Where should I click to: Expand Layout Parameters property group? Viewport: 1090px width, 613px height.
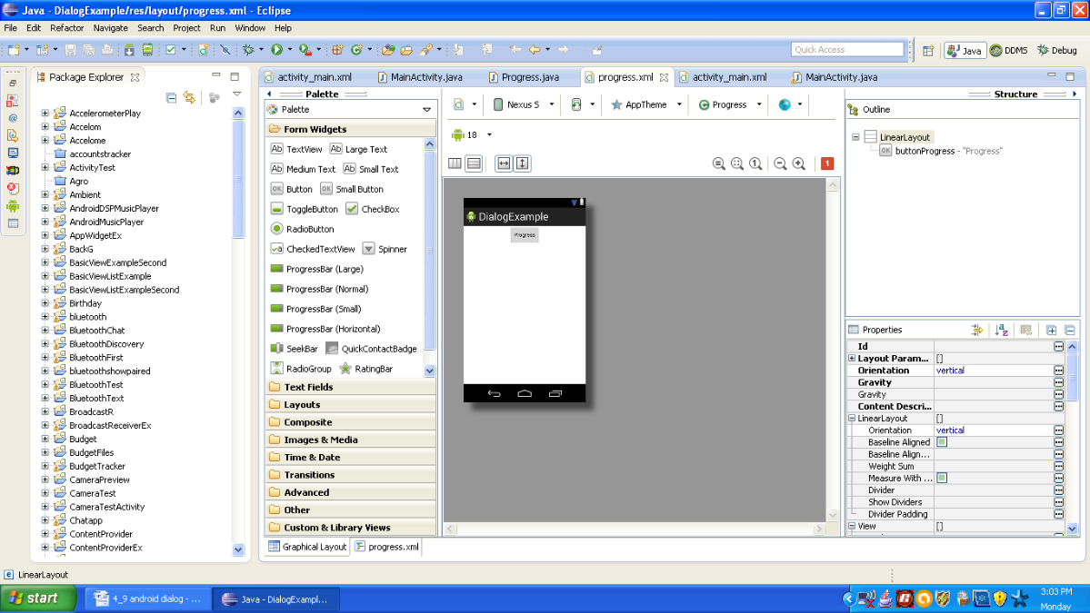point(852,358)
